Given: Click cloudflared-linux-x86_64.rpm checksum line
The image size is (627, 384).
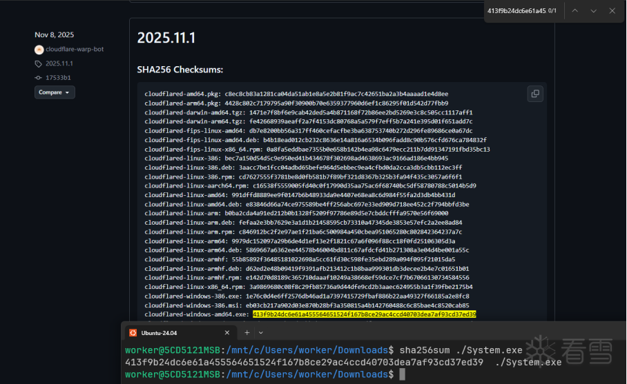Looking at the screenshot, I should tap(309, 287).
